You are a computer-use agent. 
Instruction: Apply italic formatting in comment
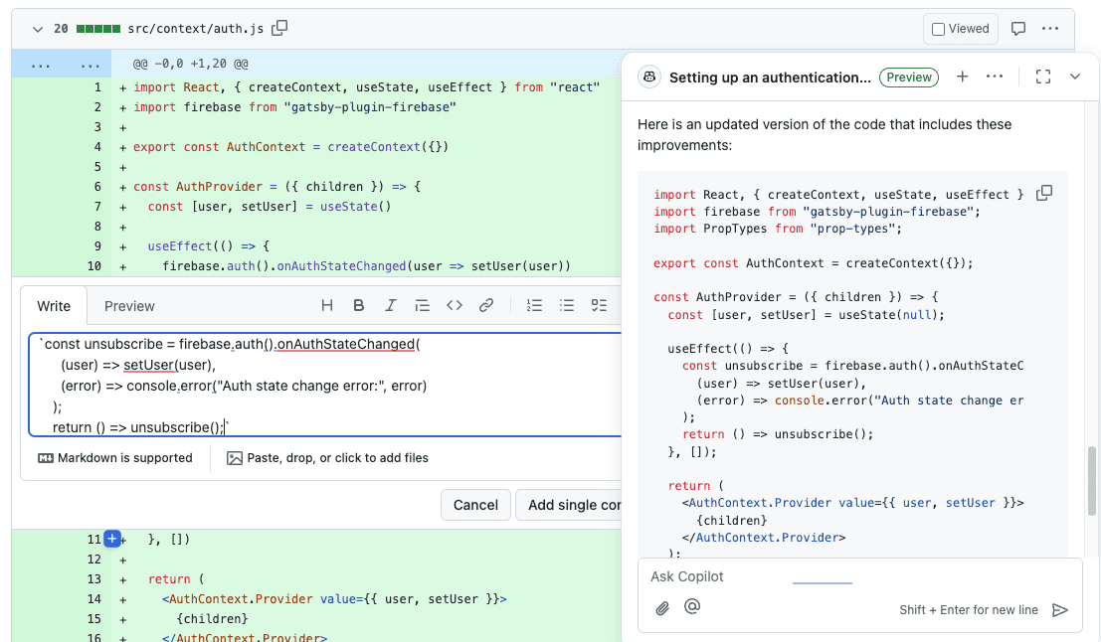click(391, 305)
